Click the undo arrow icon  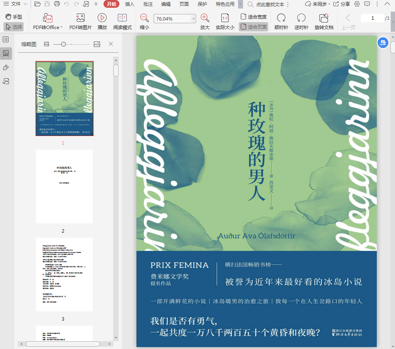pos(67,4)
